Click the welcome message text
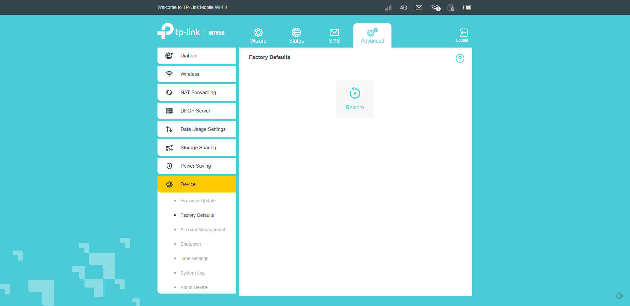 pos(192,7)
